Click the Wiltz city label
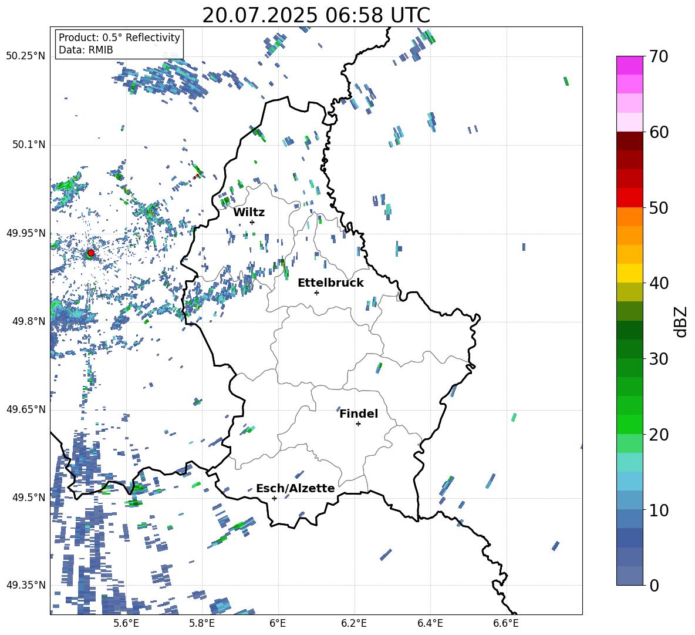Screen dimensions: 695x635 tap(249, 213)
